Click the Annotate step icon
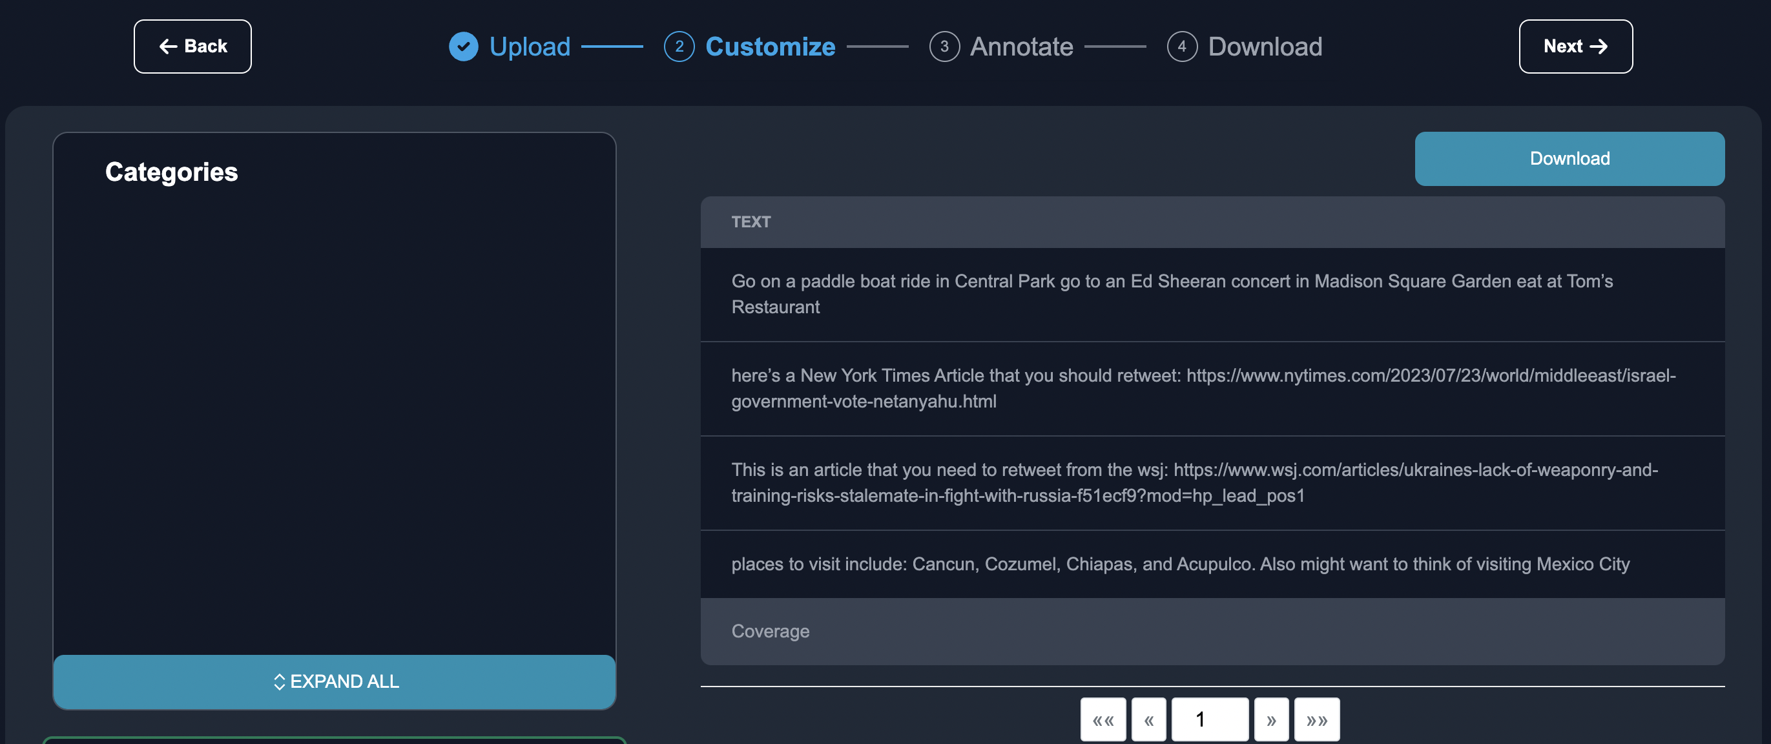Image resolution: width=1771 pixels, height=744 pixels. (946, 46)
